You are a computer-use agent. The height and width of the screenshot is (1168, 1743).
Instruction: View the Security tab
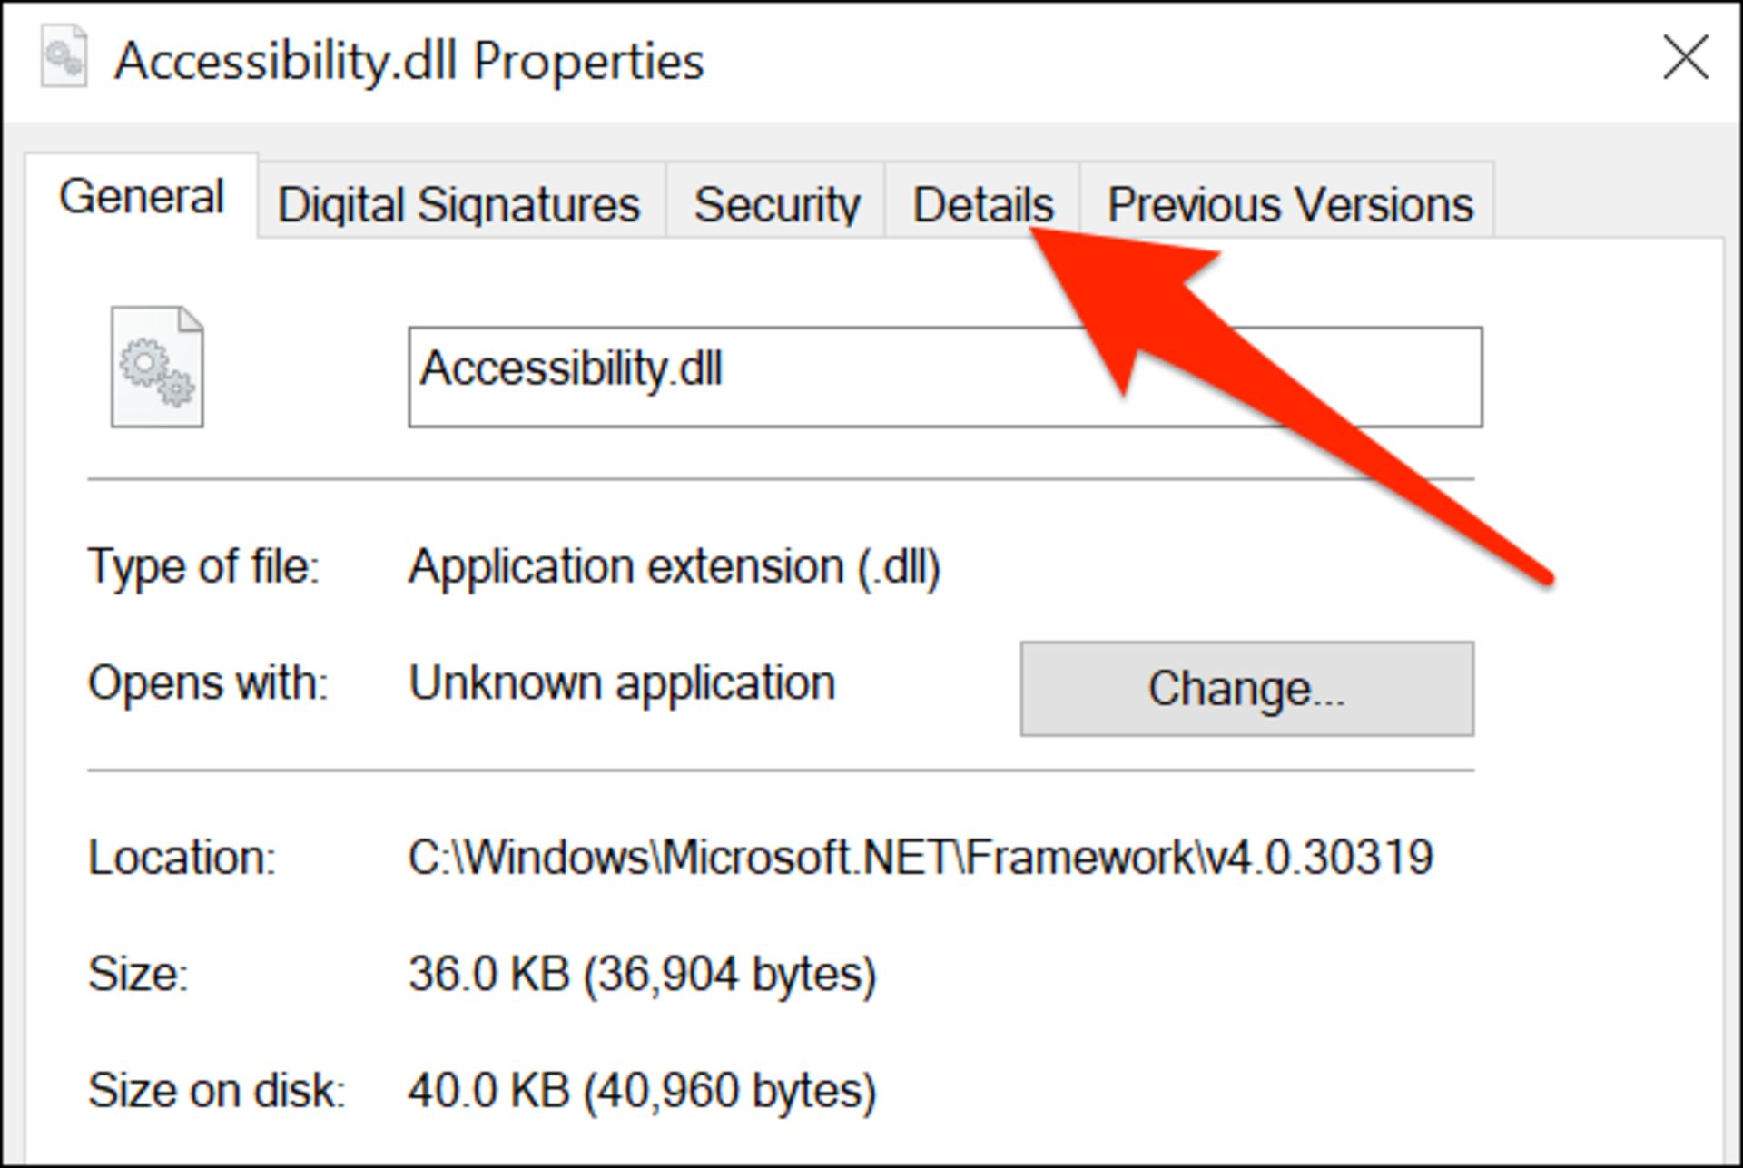(777, 202)
